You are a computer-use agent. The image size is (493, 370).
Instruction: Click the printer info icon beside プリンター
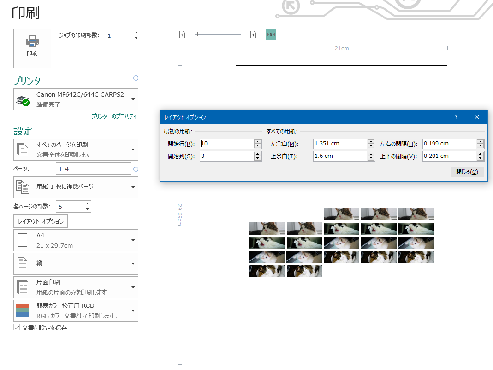pos(136,78)
